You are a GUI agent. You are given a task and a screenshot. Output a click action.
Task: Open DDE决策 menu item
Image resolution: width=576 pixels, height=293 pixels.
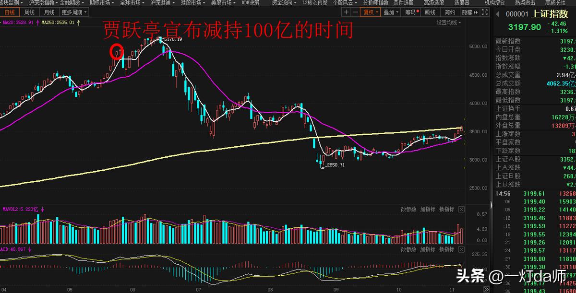pyautogui.click(x=250, y=2)
